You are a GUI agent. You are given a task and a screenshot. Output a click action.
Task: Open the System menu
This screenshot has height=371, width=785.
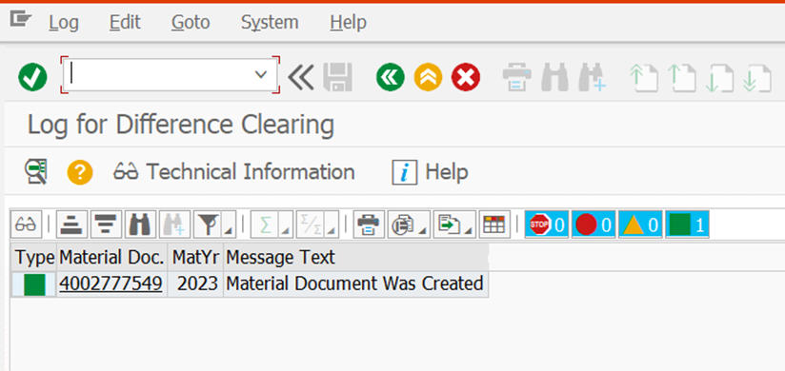pos(270,23)
